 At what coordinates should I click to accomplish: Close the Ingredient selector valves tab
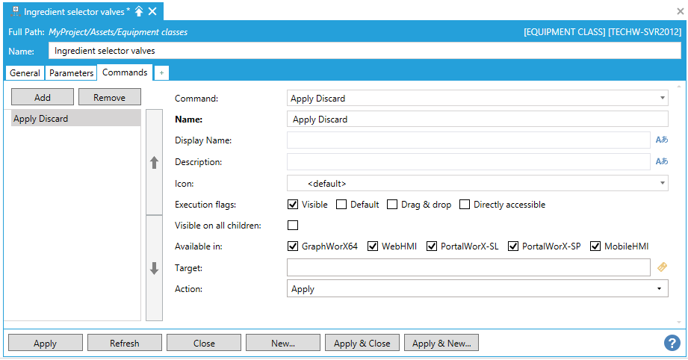pos(152,11)
